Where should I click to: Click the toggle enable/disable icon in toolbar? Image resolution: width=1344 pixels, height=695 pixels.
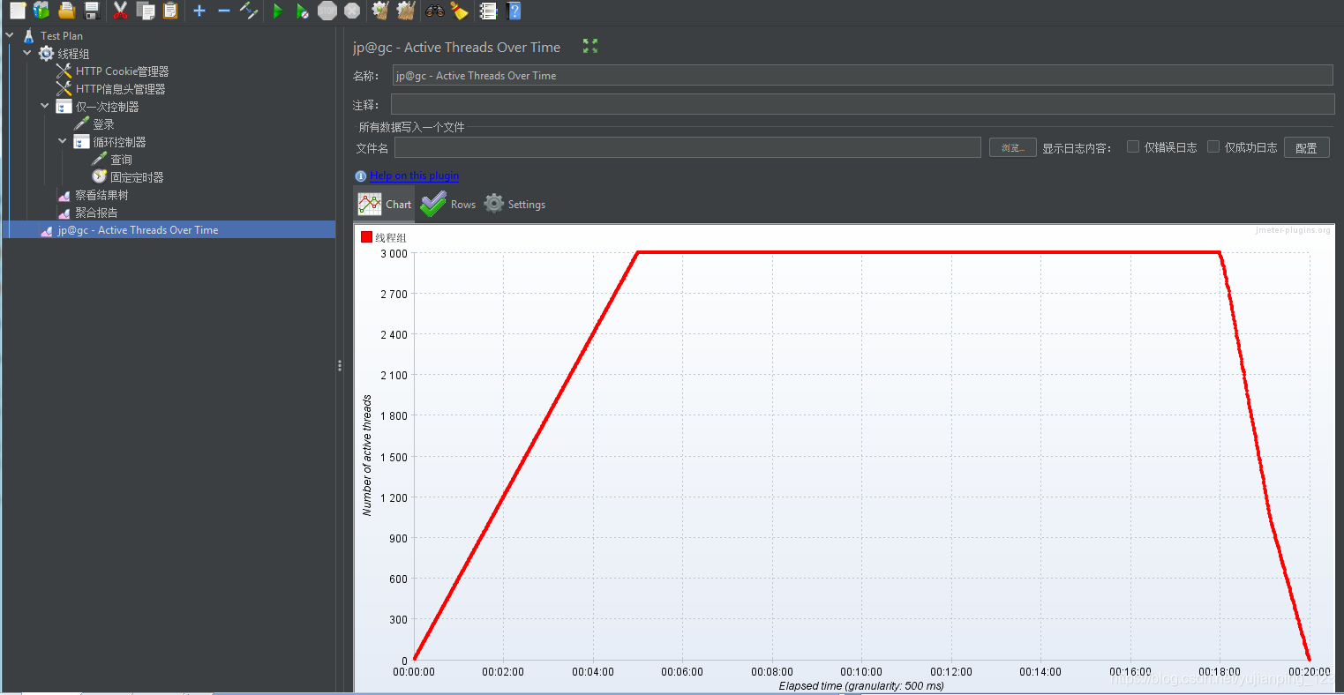(x=249, y=11)
